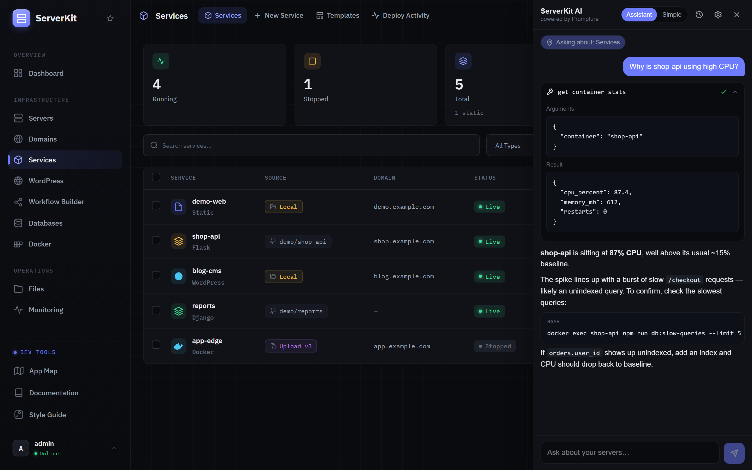This screenshot has width=752, height=470.
Task: Click the favorite star icon beside ServerKit
Action: click(x=110, y=18)
